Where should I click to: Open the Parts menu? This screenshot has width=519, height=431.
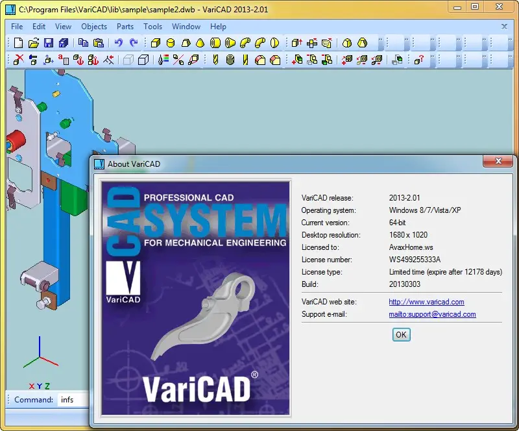click(x=125, y=27)
